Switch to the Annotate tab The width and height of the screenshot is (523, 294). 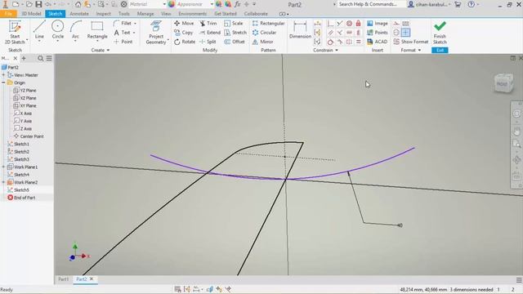coord(79,14)
